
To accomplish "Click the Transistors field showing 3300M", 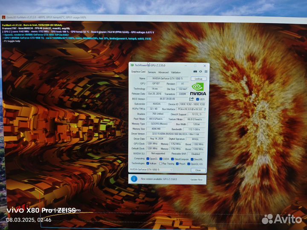I will pyautogui.click(x=182, y=94).
